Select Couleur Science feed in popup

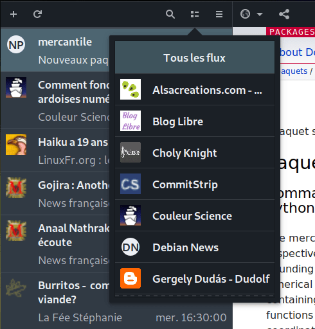click(195, 215)
